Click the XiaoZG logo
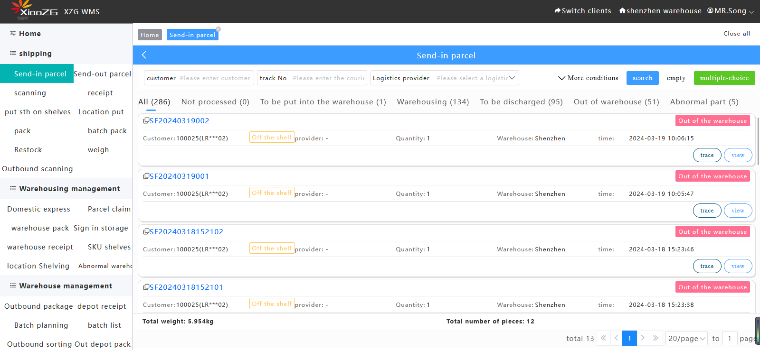Screen dimensions: 760x350 (33, 10)
